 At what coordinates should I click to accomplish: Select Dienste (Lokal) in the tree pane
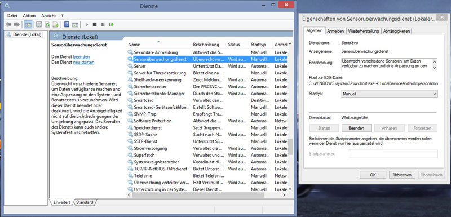tap(27, 34)
